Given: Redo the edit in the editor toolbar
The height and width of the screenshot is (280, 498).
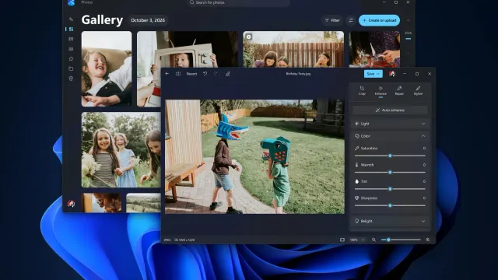Looking at the screenshot, I should click(x=216, y=74).
